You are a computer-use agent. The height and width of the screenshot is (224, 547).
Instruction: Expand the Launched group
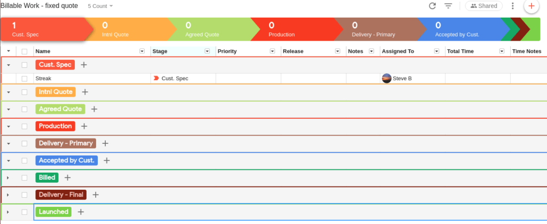click(8, 212)
